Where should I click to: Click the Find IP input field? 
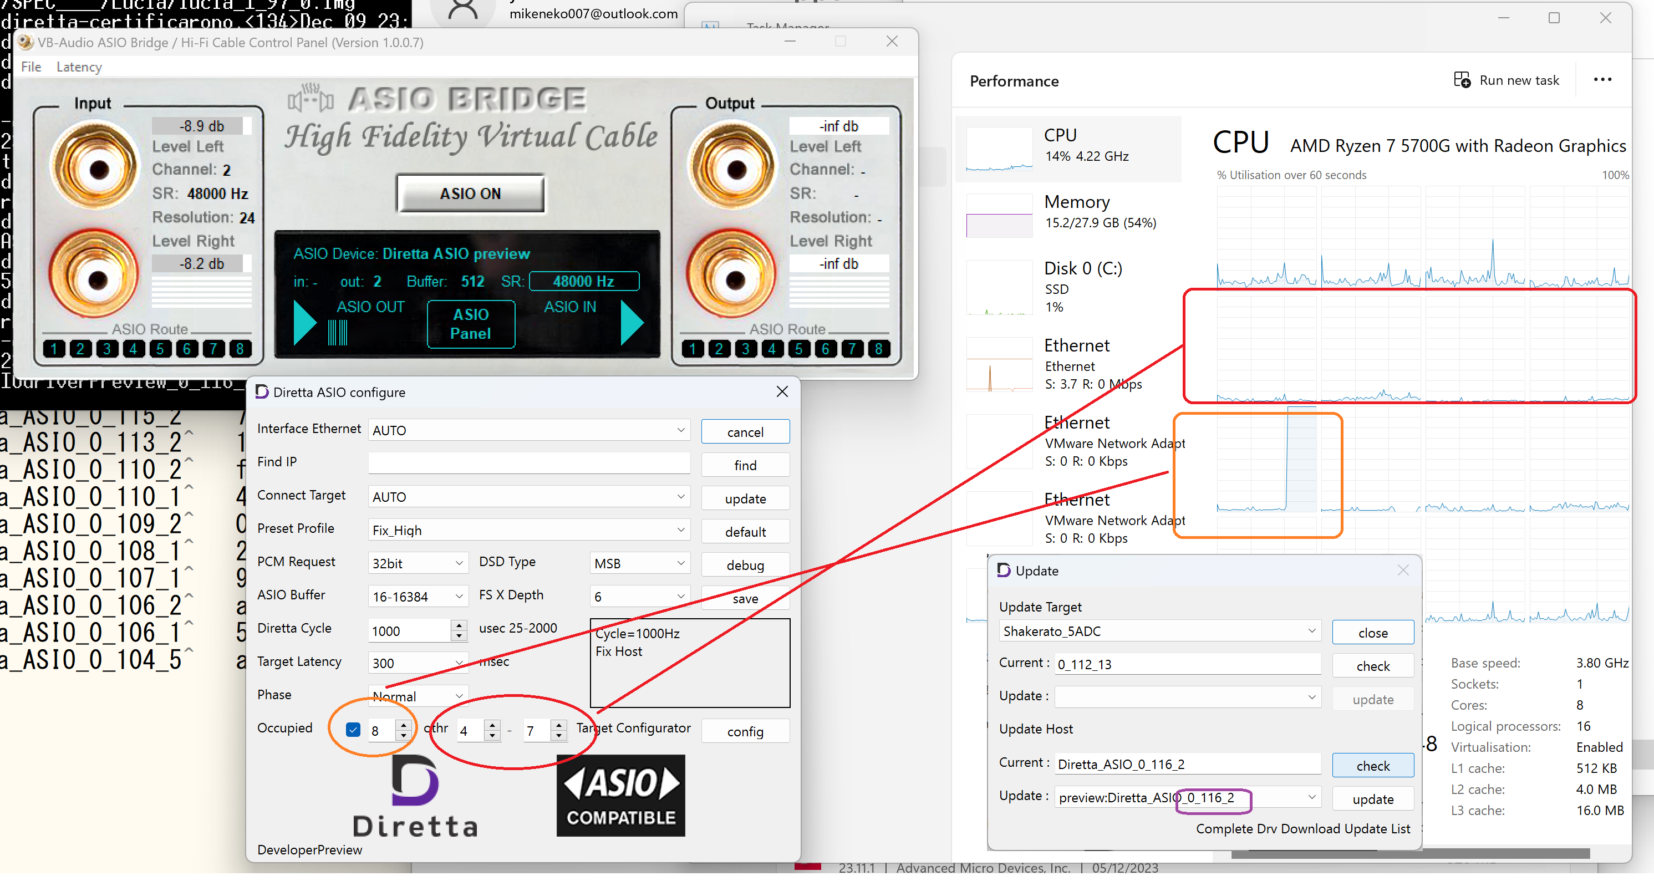click(x=528, y=463)
